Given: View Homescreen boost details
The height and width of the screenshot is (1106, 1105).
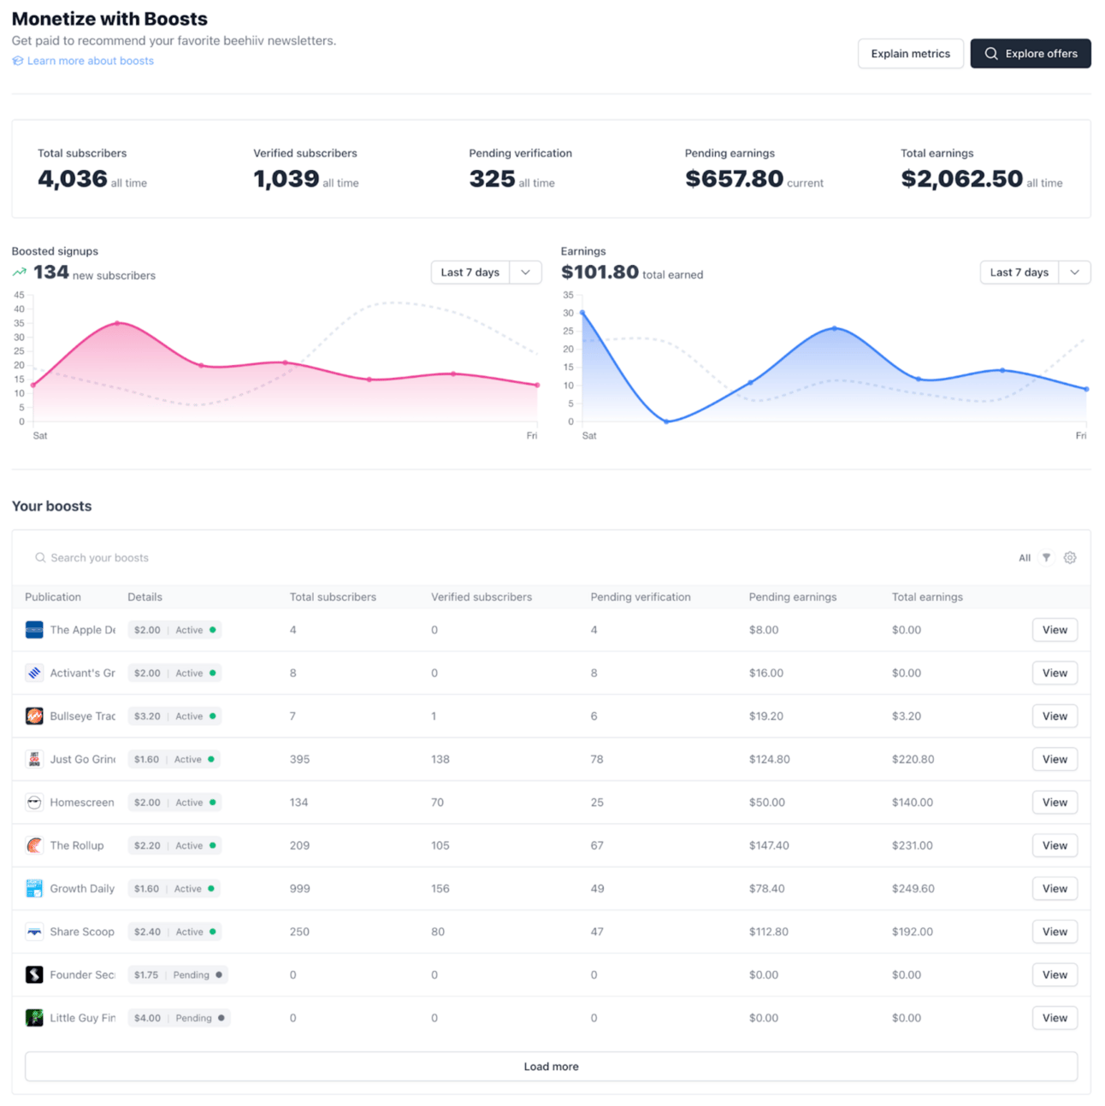Looking at the screenshot, I should point(1055,803).
